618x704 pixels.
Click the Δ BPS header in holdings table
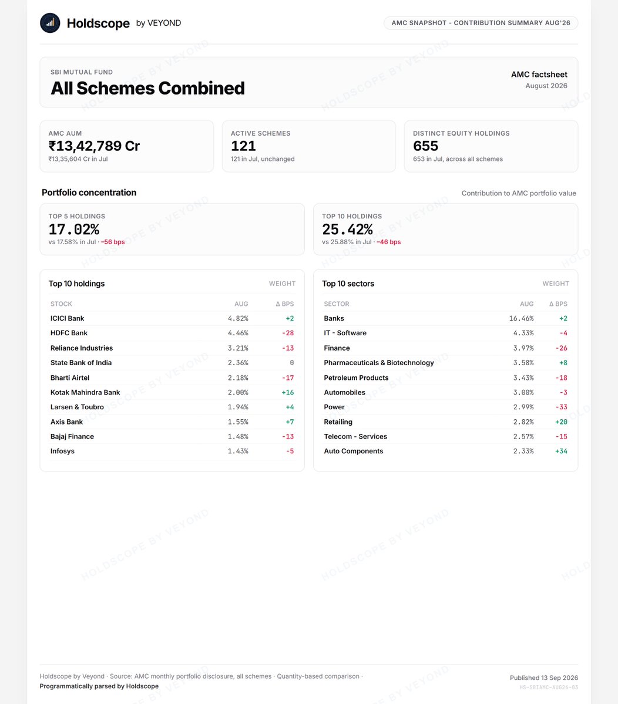point(285,304)
